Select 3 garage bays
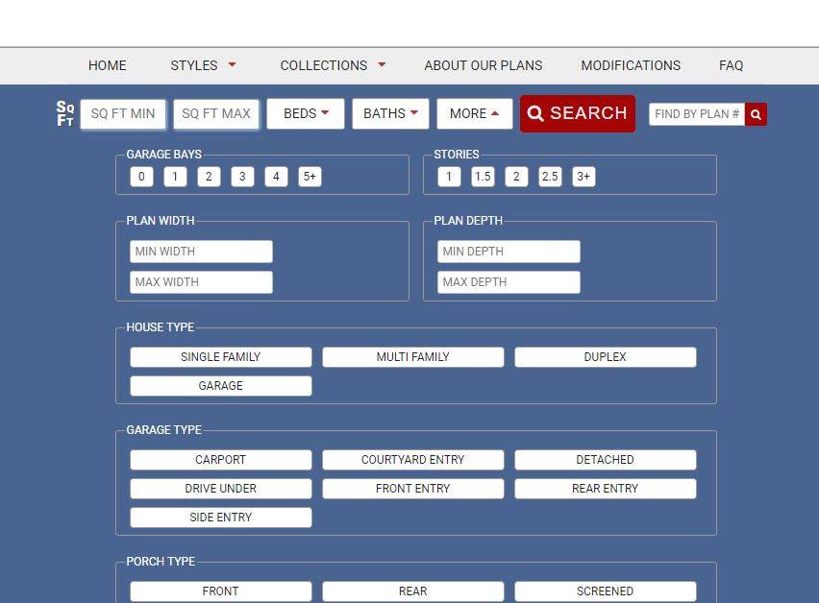The image size is (819, 603). 242,177
